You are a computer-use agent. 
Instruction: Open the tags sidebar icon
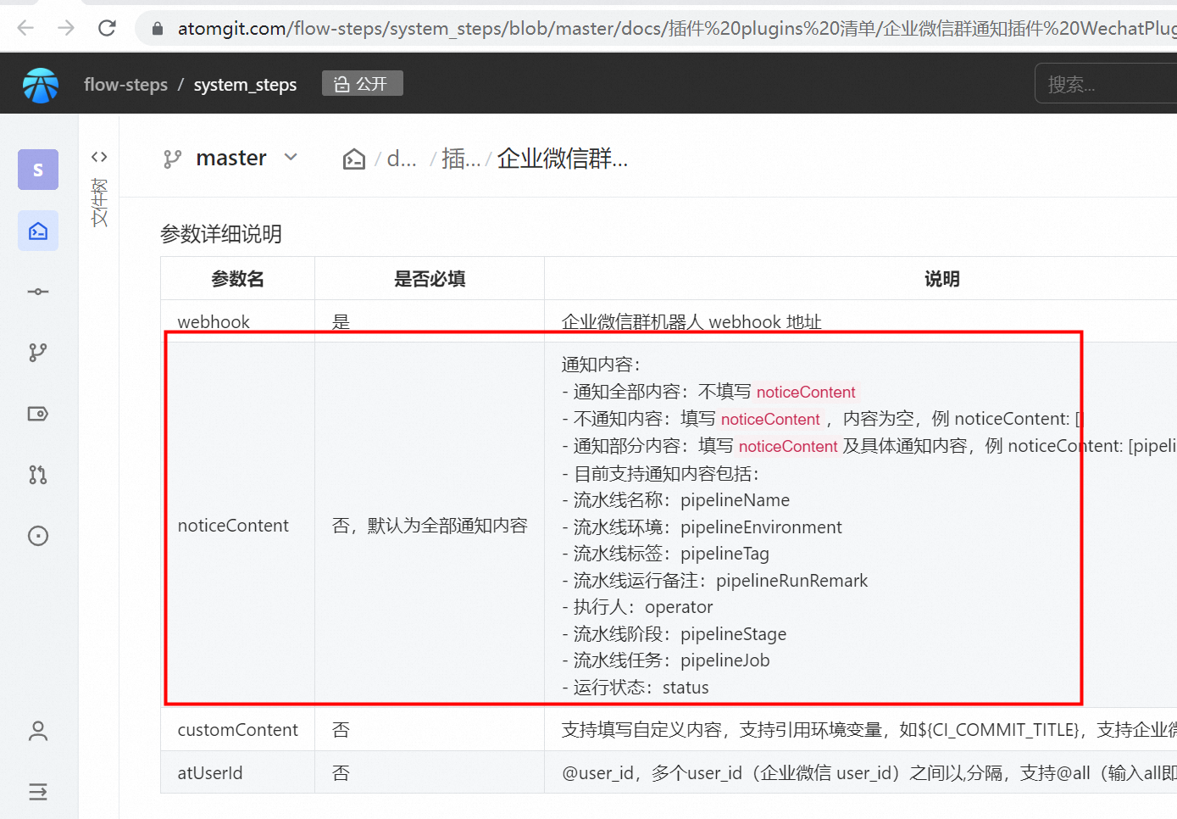pos(38,414)
